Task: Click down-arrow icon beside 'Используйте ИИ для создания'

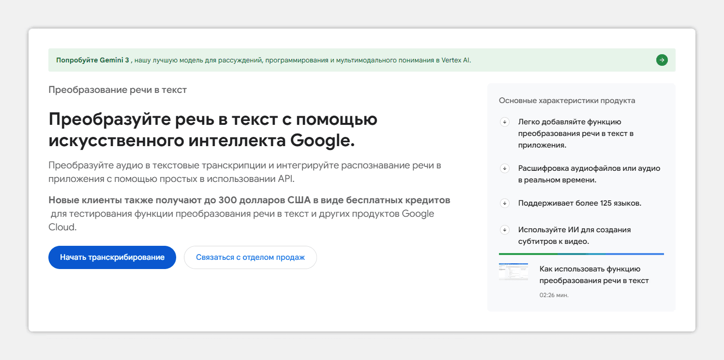Action: click(505, 230)
